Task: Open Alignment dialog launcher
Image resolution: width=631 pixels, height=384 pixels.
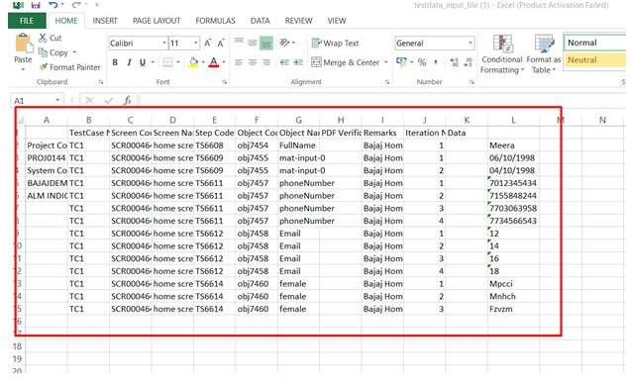Action: [x=387, y=82]
